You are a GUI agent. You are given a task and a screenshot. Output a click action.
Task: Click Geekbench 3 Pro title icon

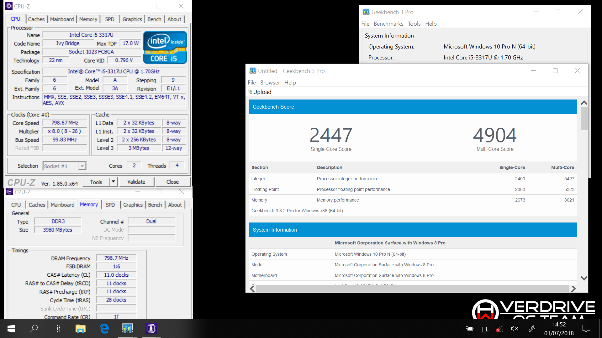366,12
